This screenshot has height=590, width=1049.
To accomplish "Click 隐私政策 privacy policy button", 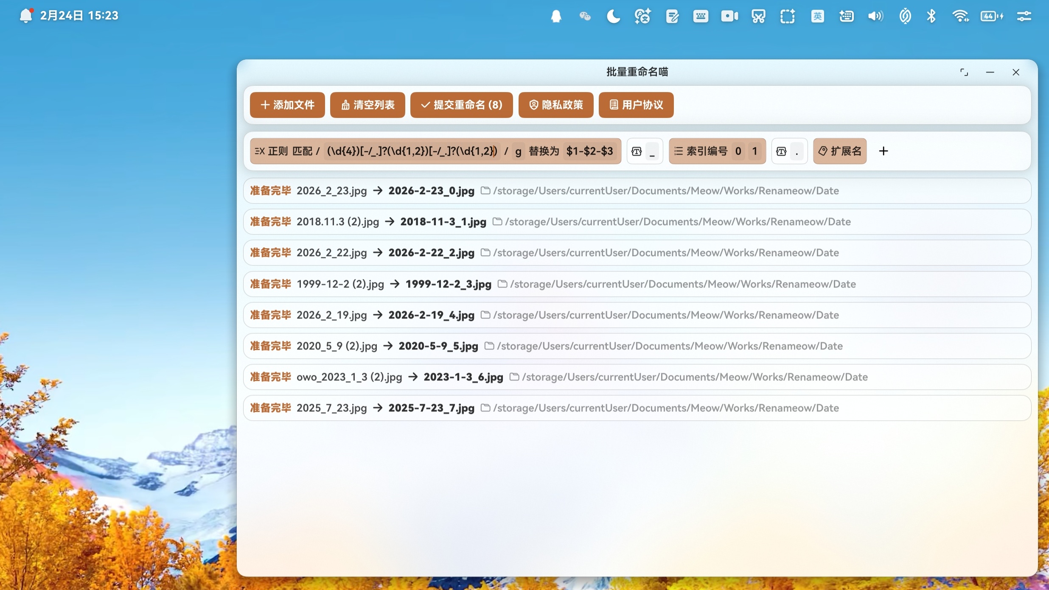I will pyautogui.click(x=555, y=105).
